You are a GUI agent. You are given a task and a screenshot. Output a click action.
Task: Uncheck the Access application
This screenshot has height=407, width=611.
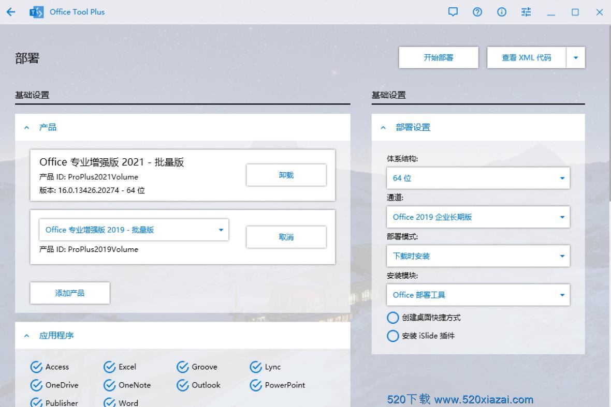click(36, 367)
